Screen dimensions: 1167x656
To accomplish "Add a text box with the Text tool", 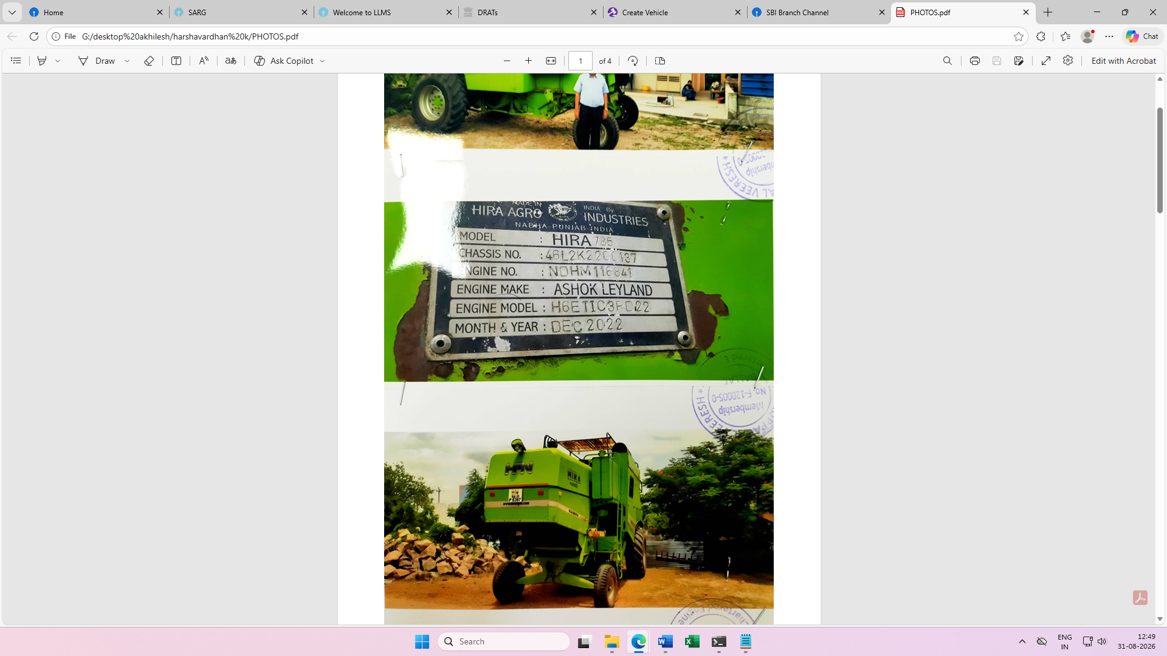I will pyautogui.click(x=176, y=61).
